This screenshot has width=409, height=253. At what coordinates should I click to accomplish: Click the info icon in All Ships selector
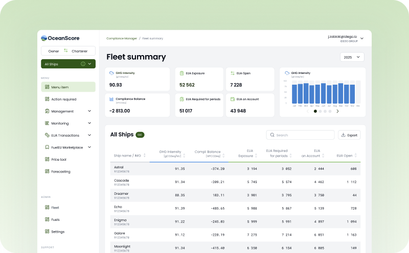tap(83, 64)
